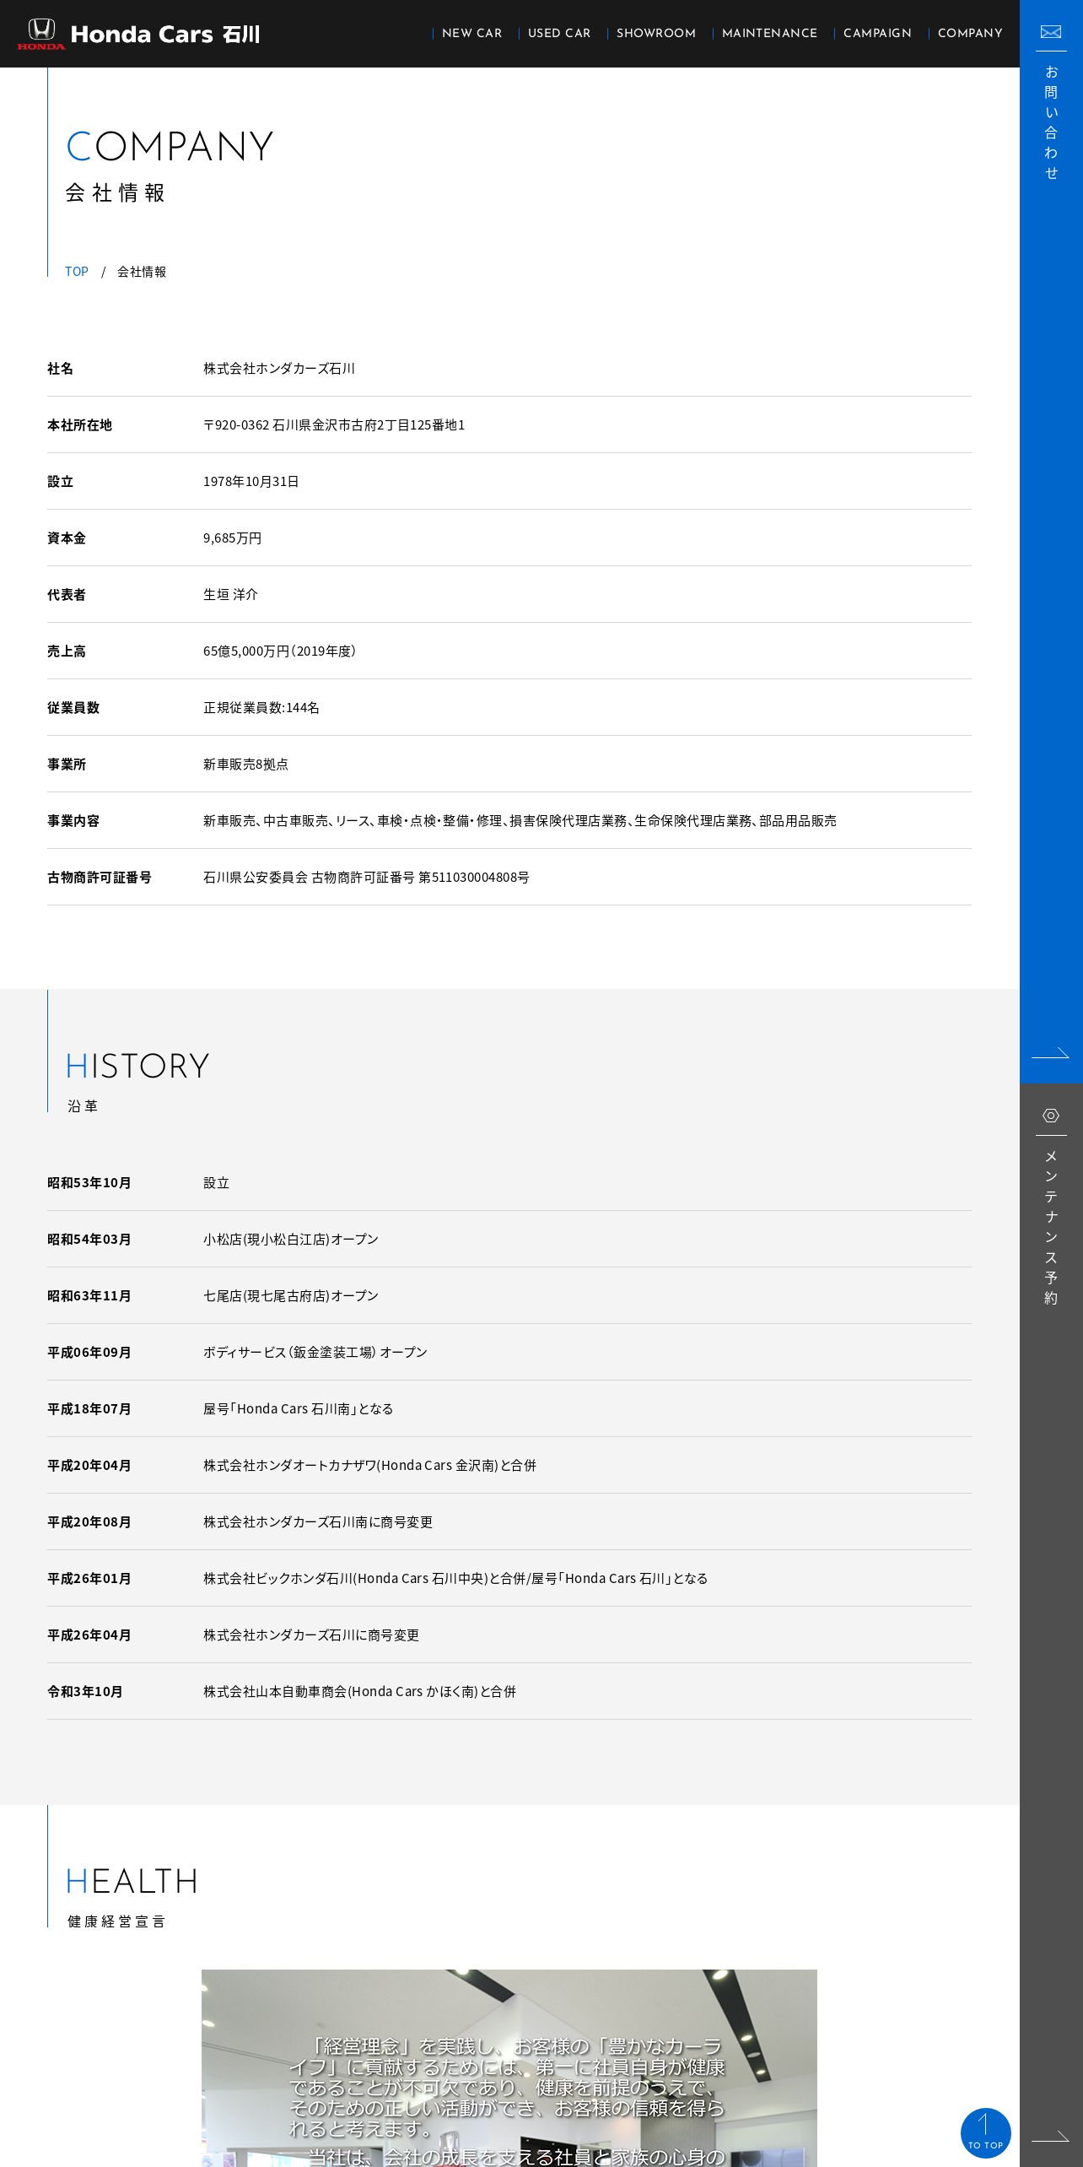1083x2167 pixels.
Task: Click the Honda Cars 石川 site title
Action: click(165, 35)
